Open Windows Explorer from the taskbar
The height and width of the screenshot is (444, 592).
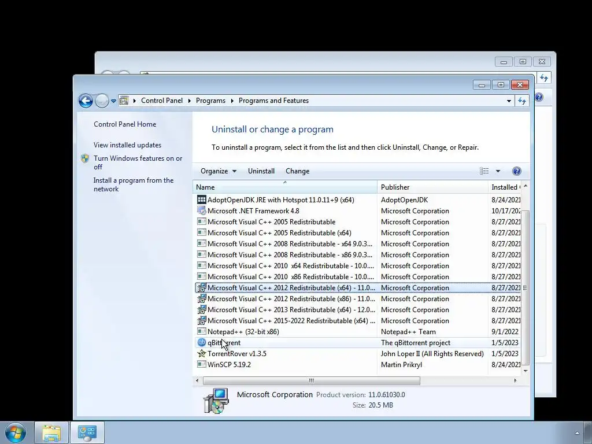click(x=51, y=432)
